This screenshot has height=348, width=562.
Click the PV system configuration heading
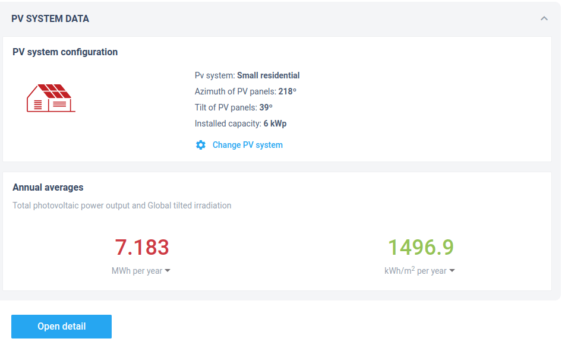(x=65, y=52)
